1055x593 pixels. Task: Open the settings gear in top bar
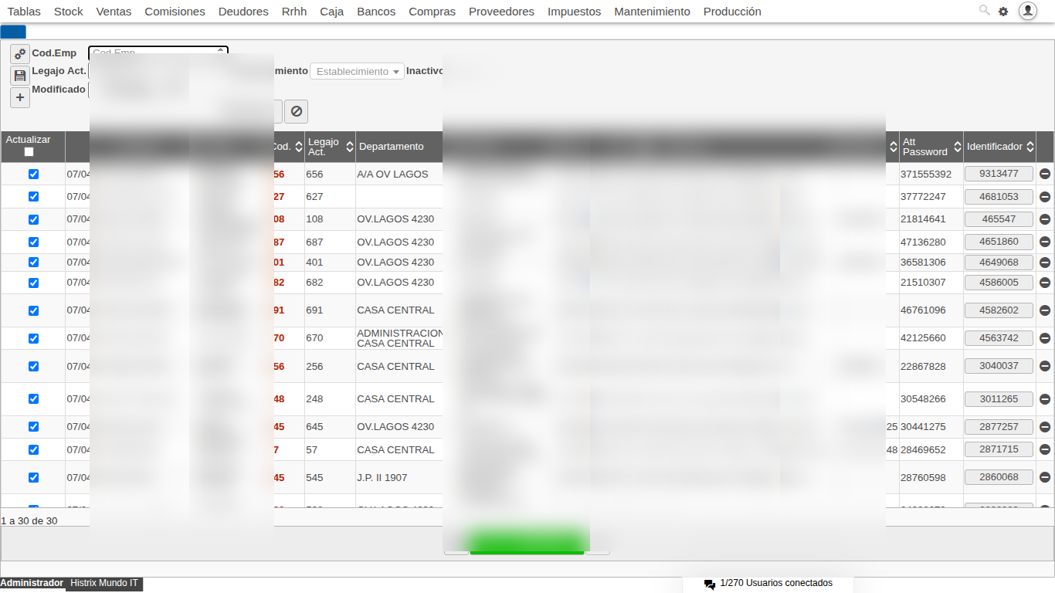1003,12
